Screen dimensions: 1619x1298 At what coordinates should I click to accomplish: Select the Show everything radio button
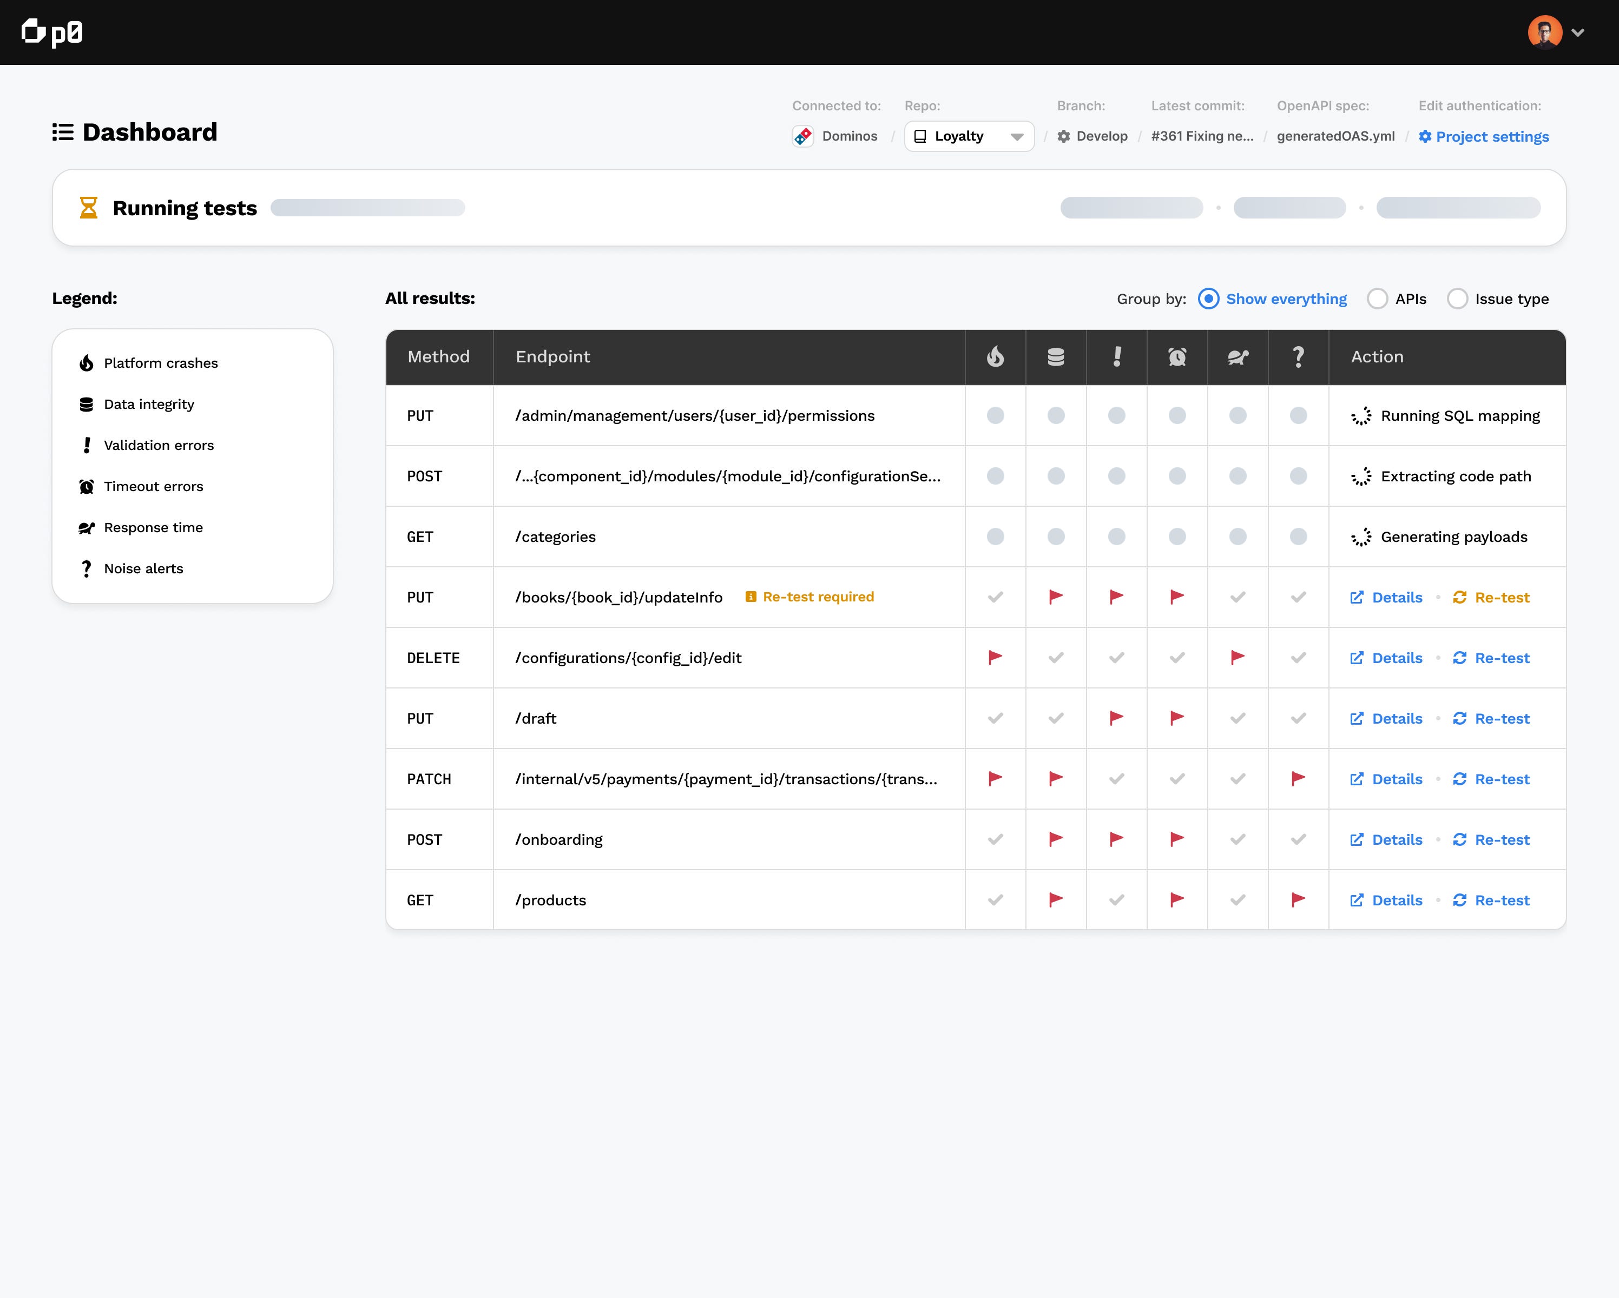1208,299
